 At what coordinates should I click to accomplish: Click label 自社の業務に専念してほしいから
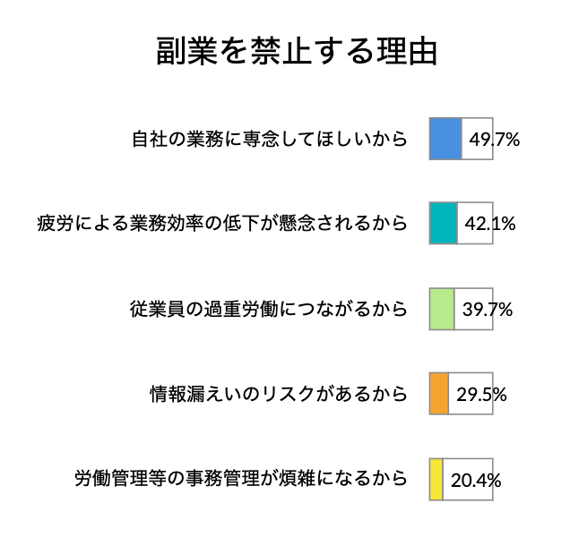coord(269,139)
